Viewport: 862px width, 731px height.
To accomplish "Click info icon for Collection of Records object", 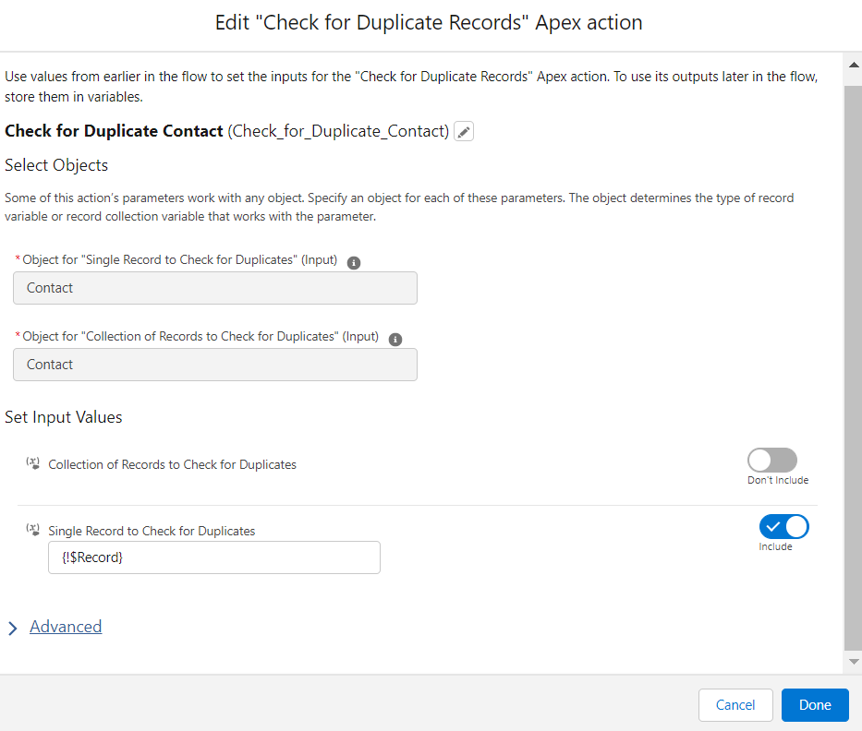I will pyautogui.click(x=395, y=339).
